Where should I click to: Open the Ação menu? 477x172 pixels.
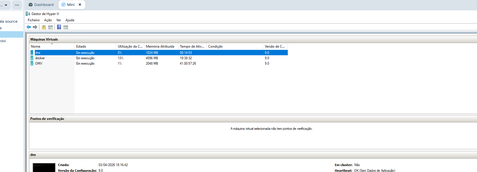pos(48,20)
